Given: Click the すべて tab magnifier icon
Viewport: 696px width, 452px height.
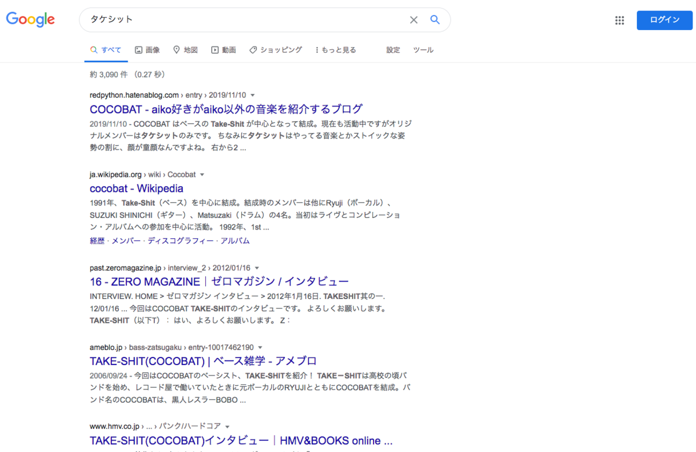Looking at the screenshot, I should [x=93, y=50].
